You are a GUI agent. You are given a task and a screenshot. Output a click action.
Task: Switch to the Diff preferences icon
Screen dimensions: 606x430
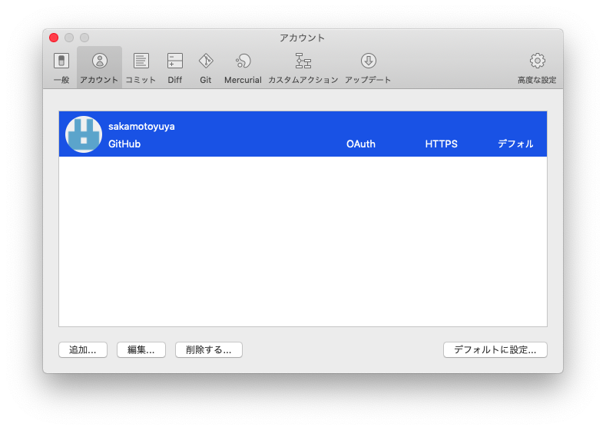(174, 61)
